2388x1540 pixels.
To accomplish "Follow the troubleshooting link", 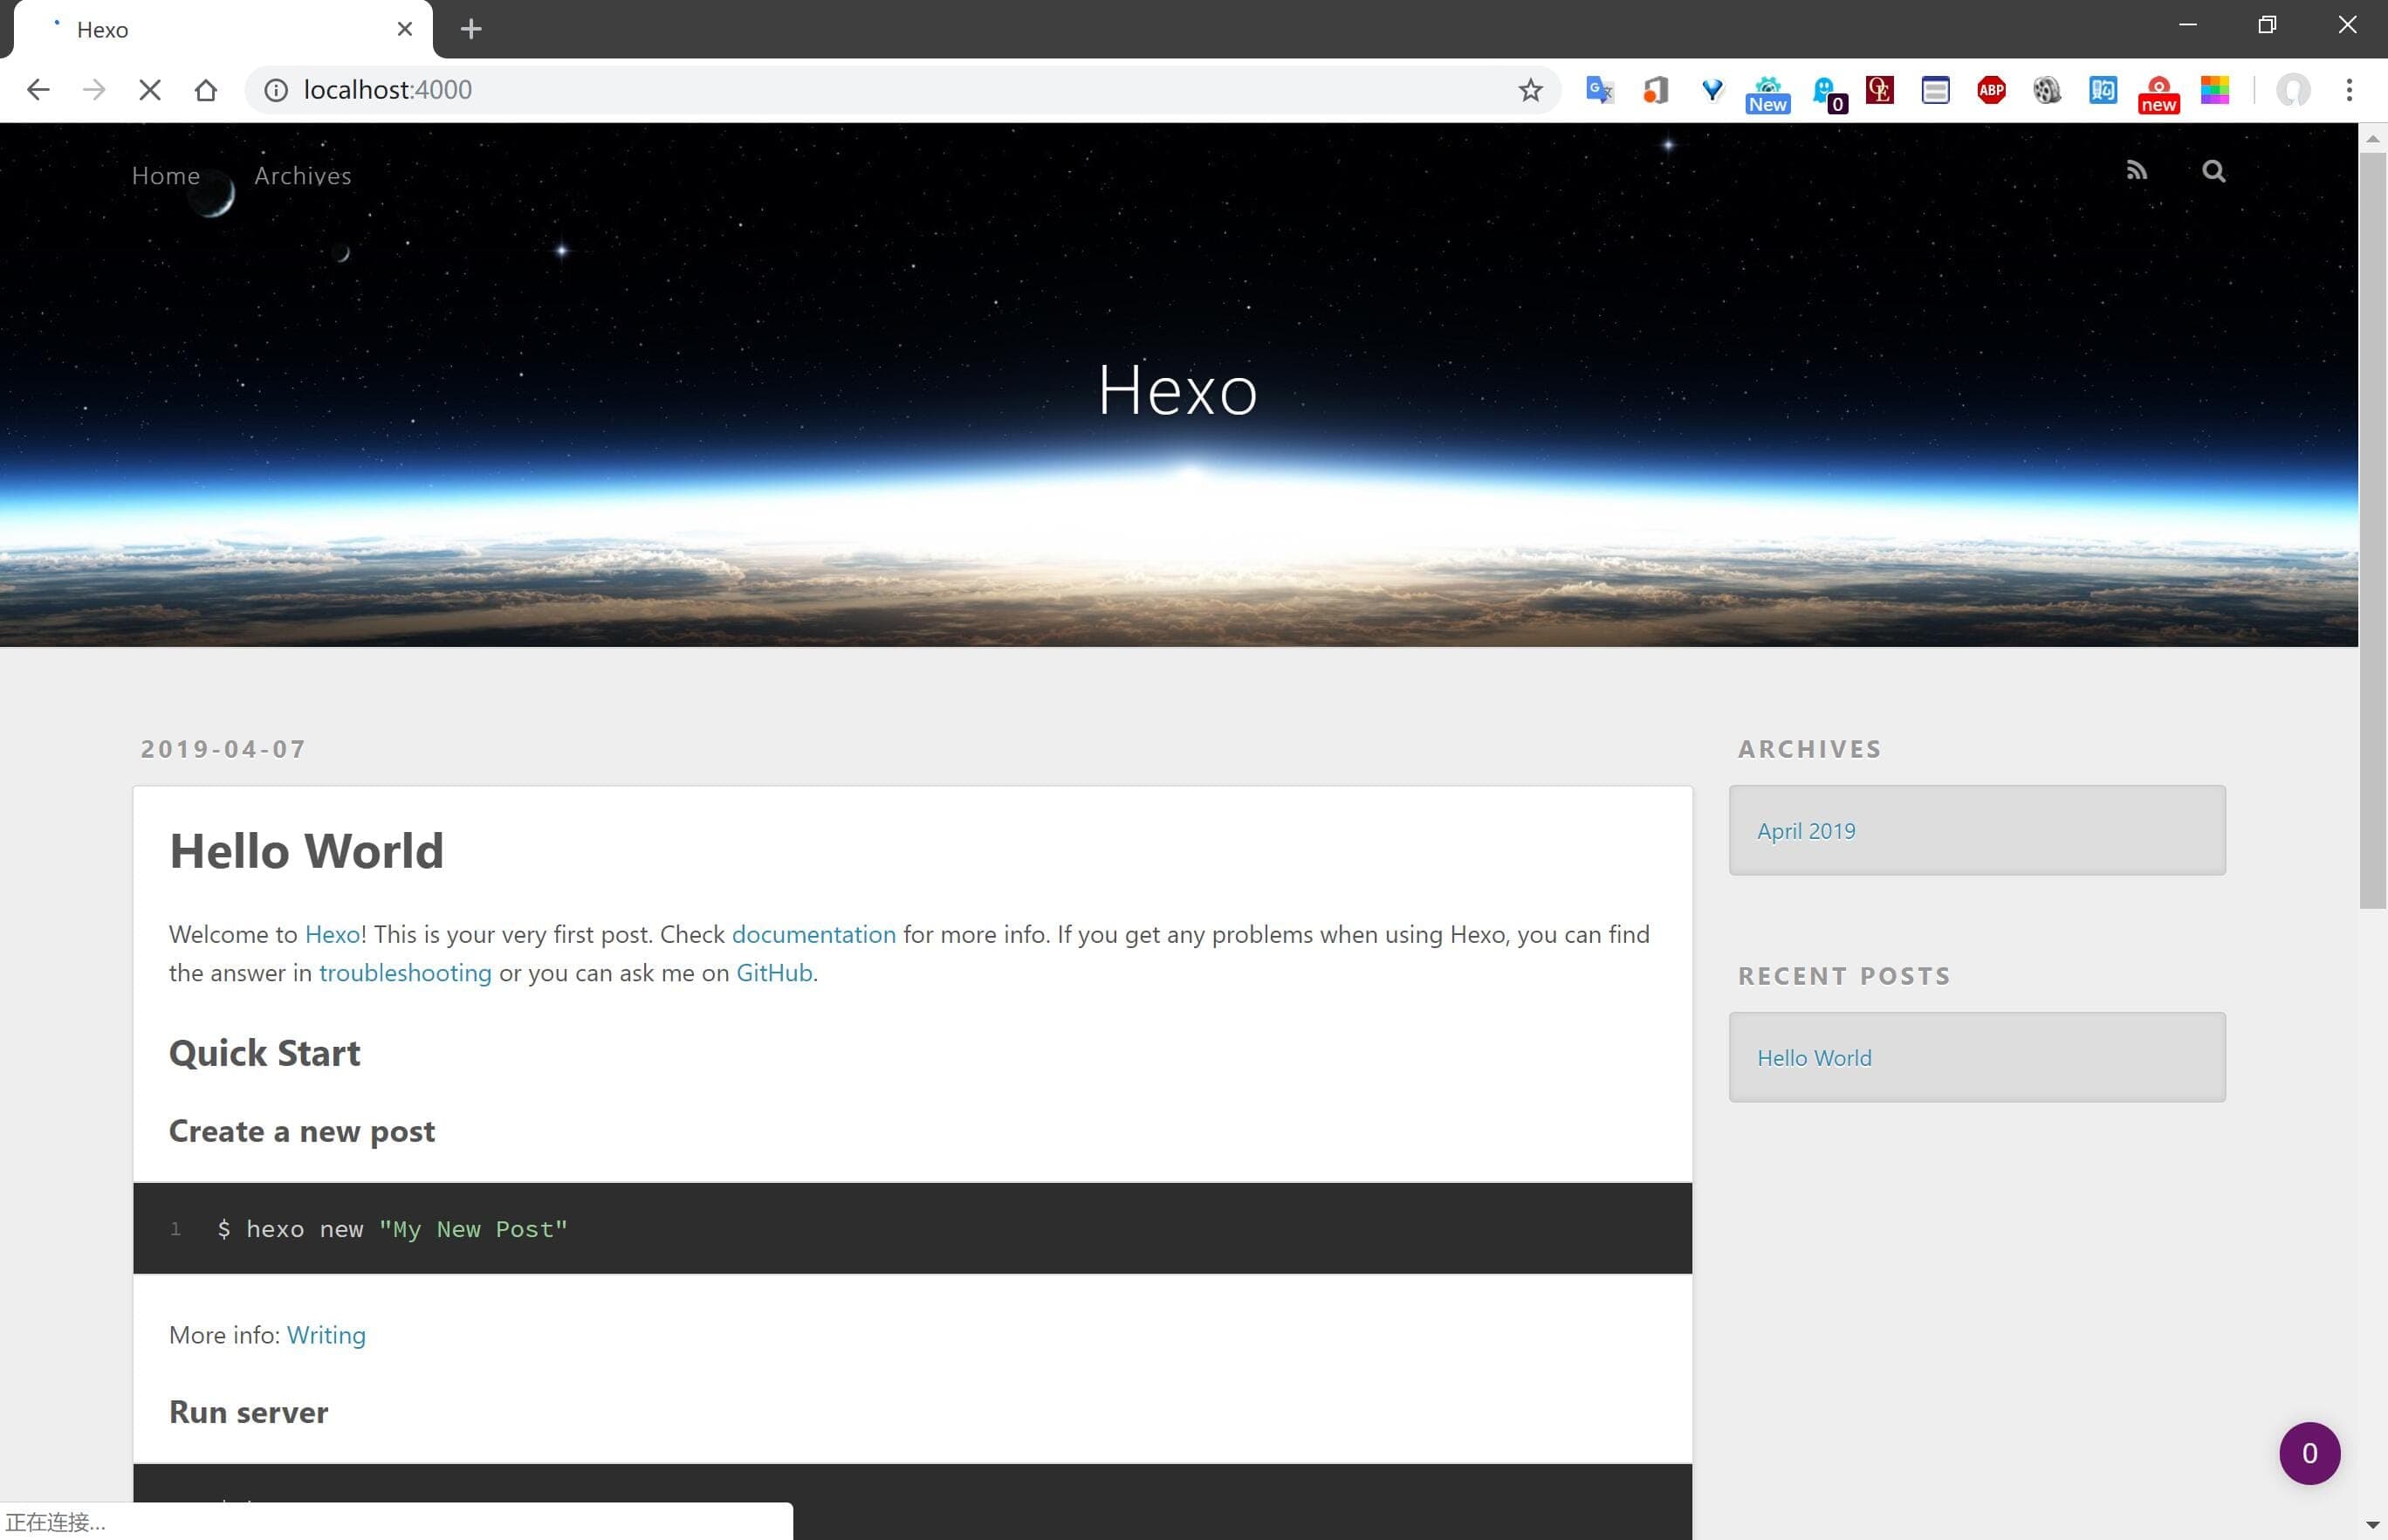I will click(x=405, y=973).
